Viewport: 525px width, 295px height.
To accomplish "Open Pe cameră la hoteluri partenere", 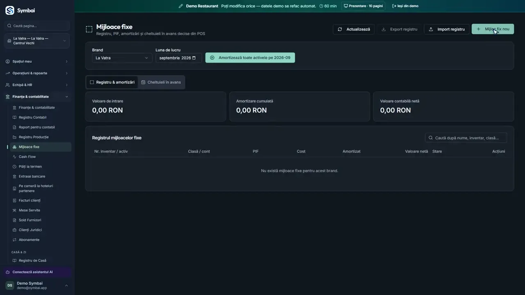I will click(x=41, y=188).
